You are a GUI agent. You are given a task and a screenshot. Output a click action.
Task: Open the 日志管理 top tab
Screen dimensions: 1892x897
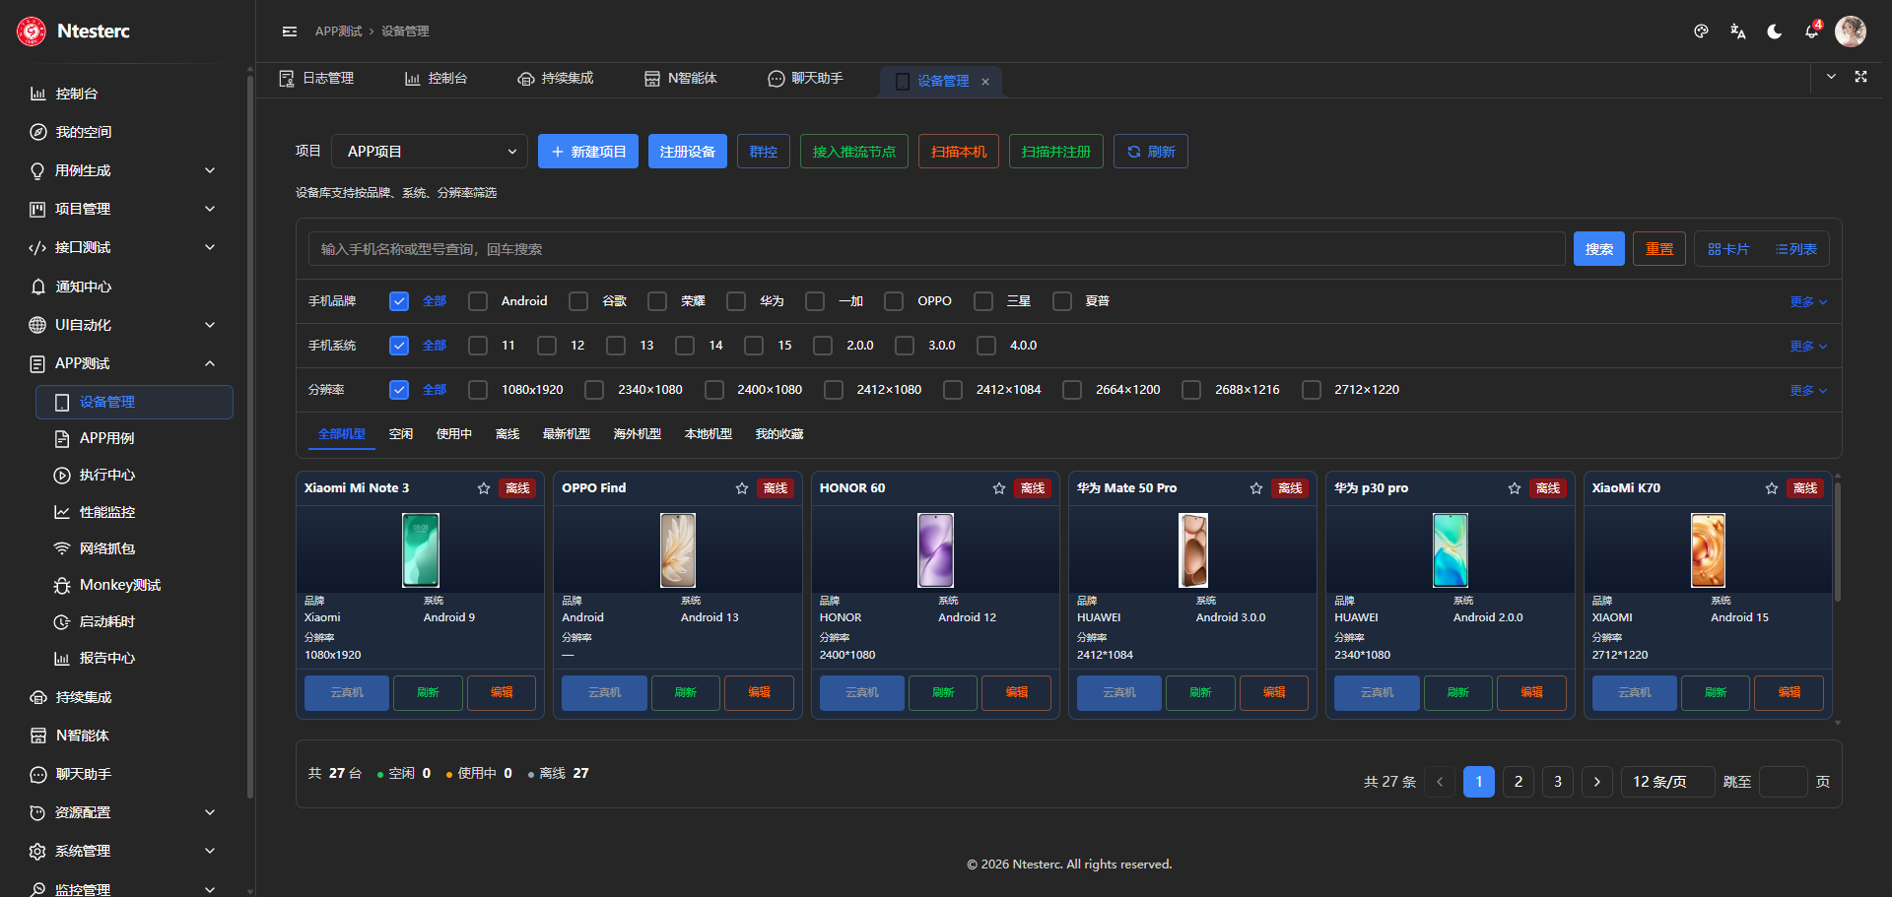click(x=316, y=79)
